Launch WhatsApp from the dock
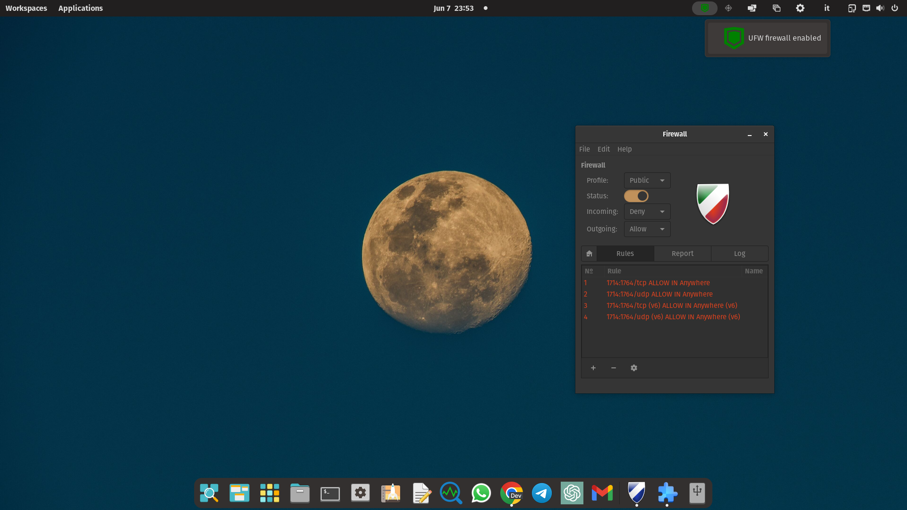Viewport: 907px width, 510px height. pyautogui.click(x=481, y=493)
